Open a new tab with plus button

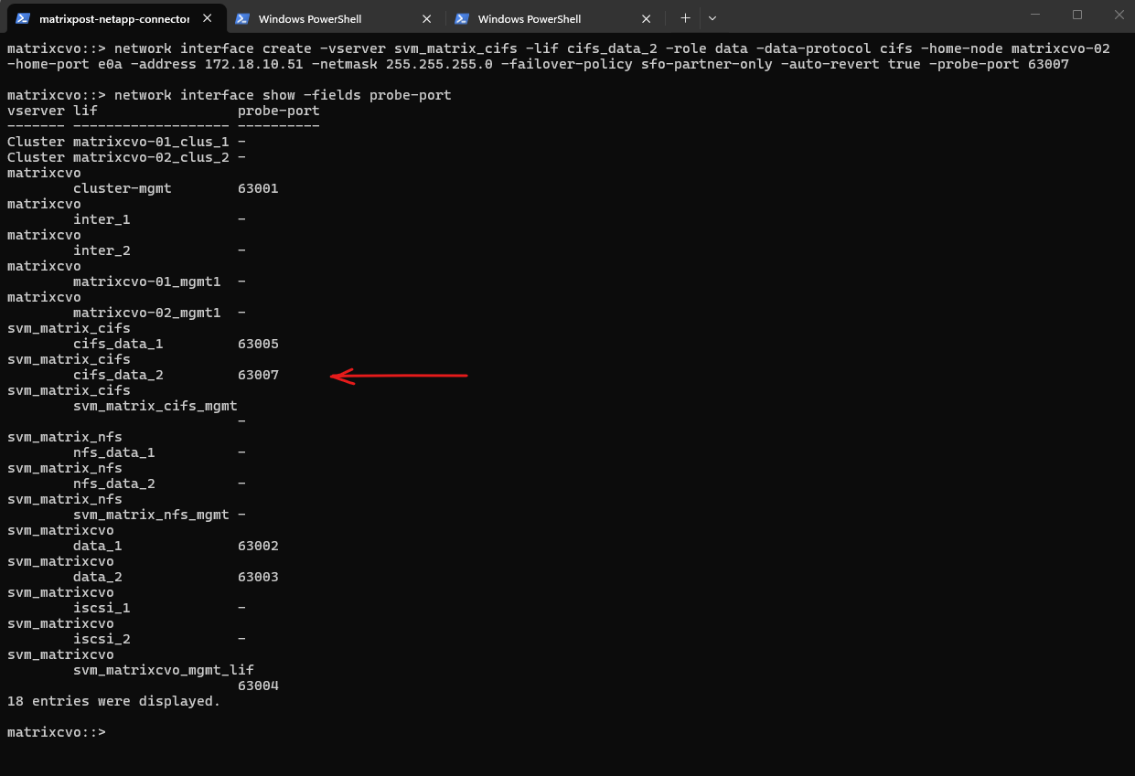tap(685, 18)
